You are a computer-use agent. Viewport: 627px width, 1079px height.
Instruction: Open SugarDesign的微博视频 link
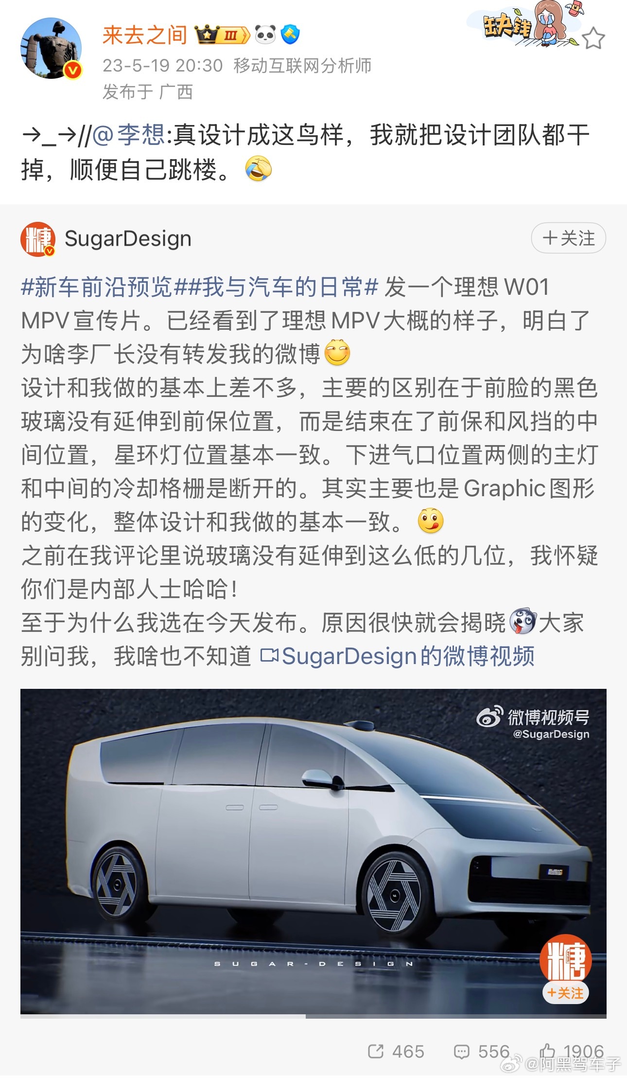coord(398,656)
